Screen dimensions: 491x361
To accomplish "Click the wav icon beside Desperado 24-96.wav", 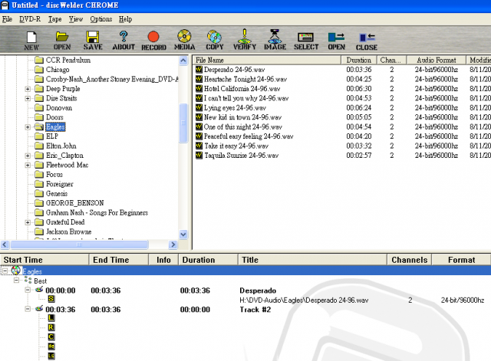I will [x=199, y=70].
